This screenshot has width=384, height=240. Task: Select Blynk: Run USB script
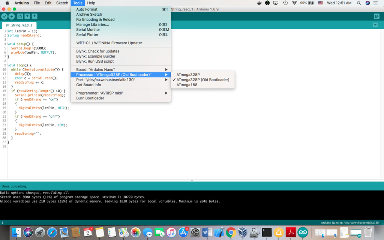pyautogui.click(x=121, y=61)
